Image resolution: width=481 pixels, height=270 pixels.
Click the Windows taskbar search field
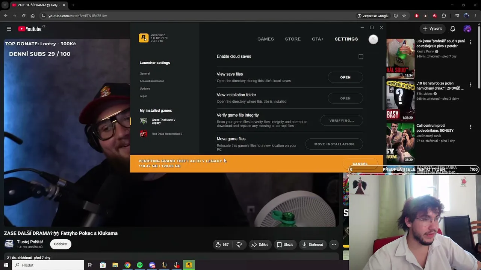point(48,265)
